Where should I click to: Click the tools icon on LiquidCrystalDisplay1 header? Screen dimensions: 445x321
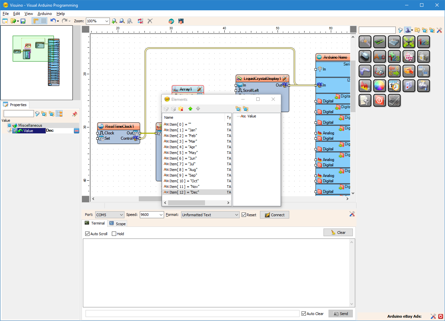coord(285,79)
